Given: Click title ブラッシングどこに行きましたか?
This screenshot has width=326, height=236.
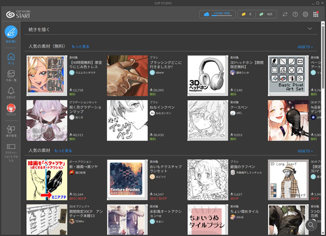Looking at the screenshot, I should (166, 65).
